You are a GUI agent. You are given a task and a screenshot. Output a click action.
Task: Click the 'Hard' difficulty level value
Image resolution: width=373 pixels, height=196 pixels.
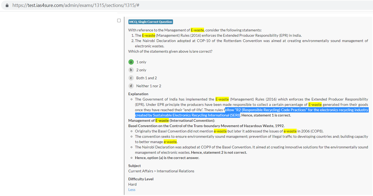(132, 184)
